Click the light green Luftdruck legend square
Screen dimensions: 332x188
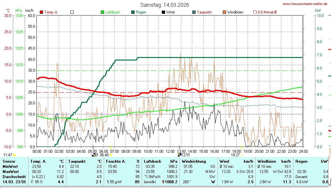pos(102,12)
